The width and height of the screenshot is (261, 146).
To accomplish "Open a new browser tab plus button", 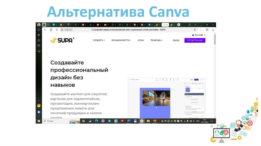I will tap(179, 25).
